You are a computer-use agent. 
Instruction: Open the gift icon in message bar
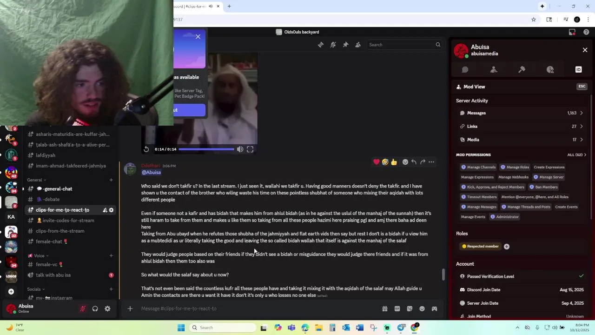point(385,308)
